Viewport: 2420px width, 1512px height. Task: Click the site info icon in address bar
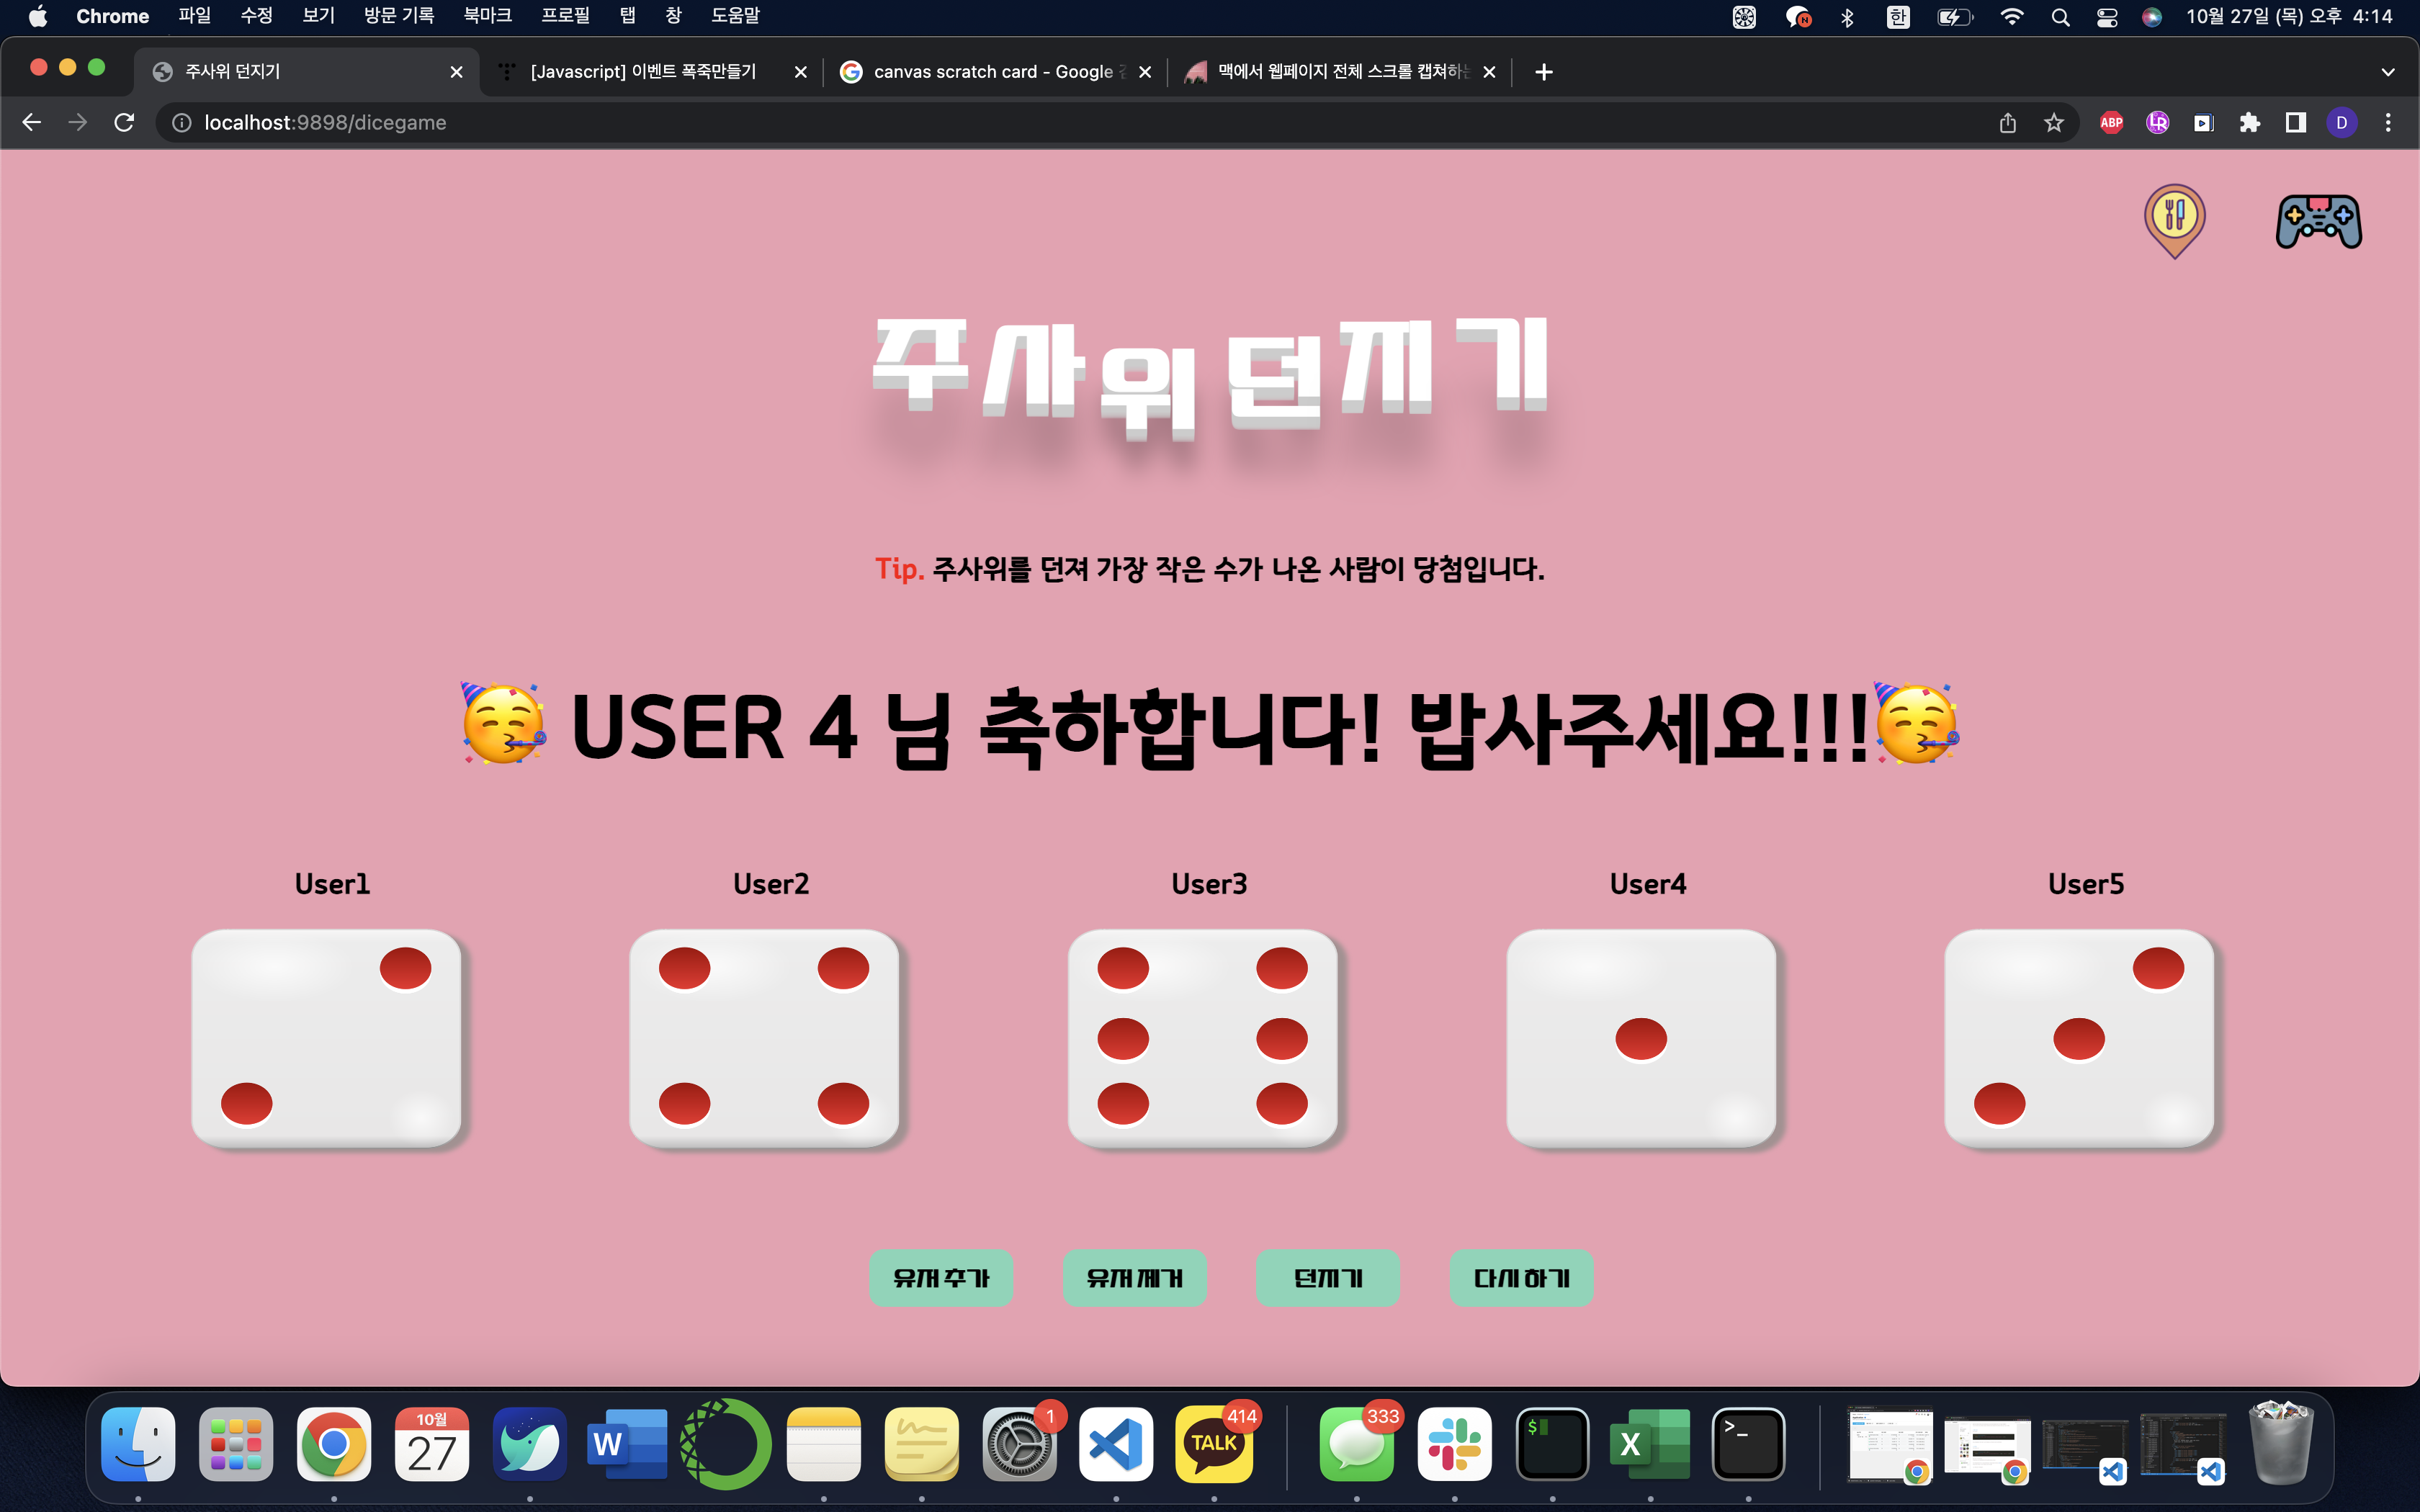(181, 122)
